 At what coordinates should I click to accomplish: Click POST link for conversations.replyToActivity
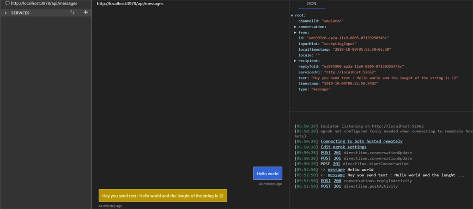[326, 181]
